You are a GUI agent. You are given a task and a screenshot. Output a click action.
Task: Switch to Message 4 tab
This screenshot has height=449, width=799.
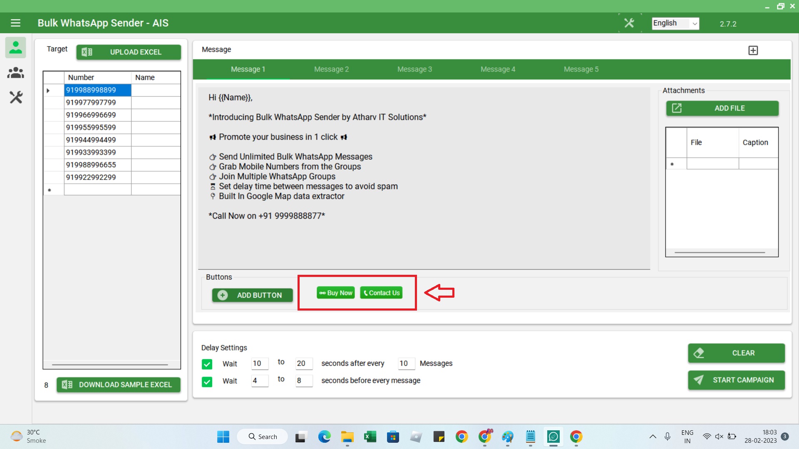[x=498, y=69]
